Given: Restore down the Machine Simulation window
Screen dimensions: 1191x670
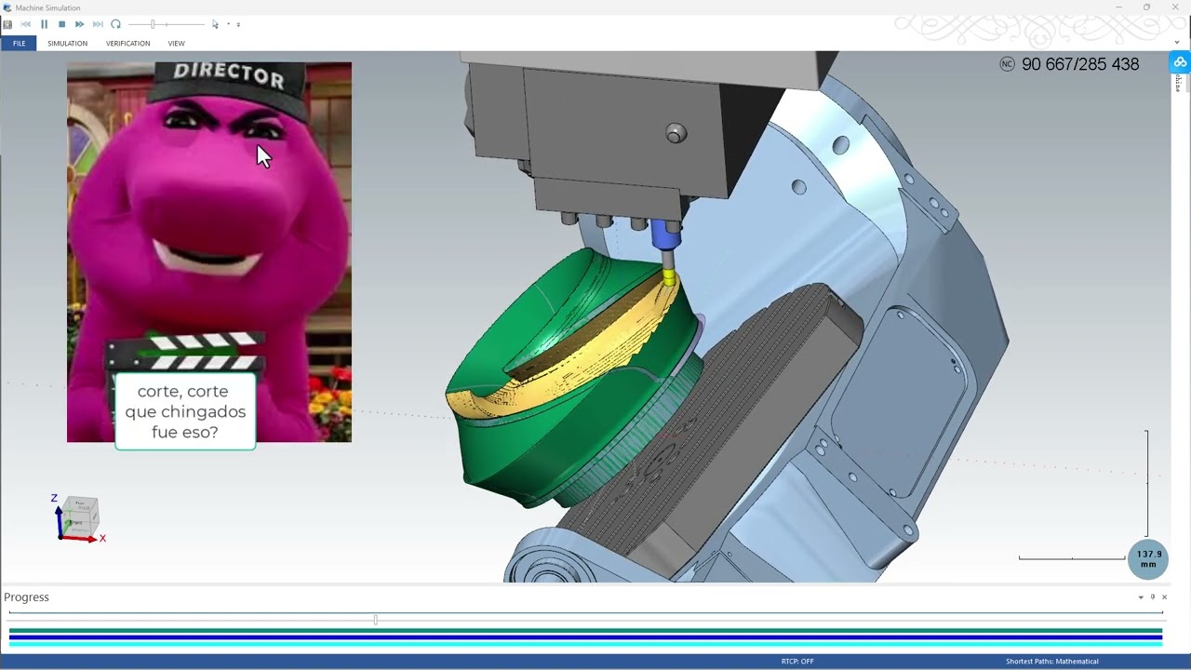Looking at the screenshot, I should (x=1146, y=7).
